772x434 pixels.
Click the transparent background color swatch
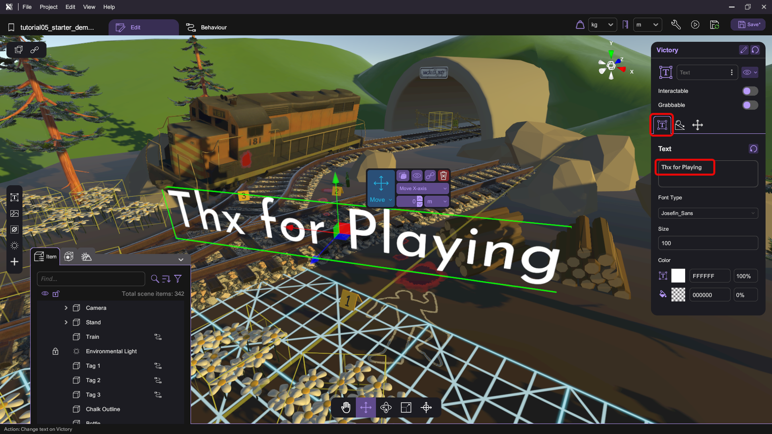coord(678,295)
